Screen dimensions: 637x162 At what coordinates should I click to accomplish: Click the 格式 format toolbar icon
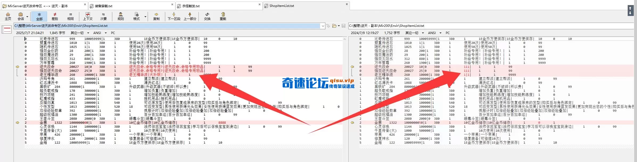click(136, 16)
